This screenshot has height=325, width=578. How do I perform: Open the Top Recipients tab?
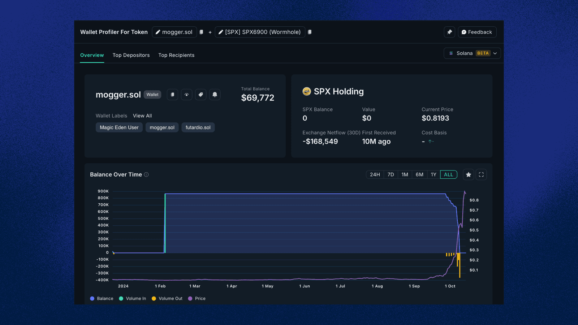click(176, 55)
